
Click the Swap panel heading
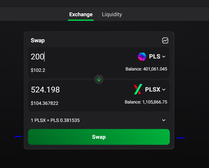point(38,40)
